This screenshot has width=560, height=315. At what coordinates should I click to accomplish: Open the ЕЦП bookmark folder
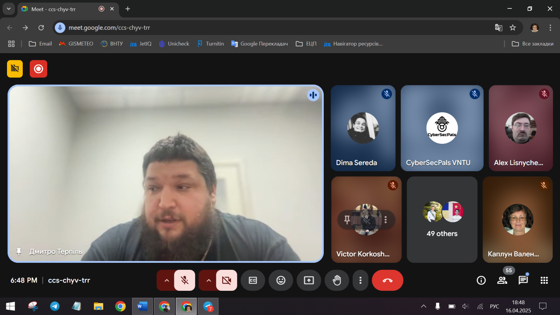tap(306, 44)
